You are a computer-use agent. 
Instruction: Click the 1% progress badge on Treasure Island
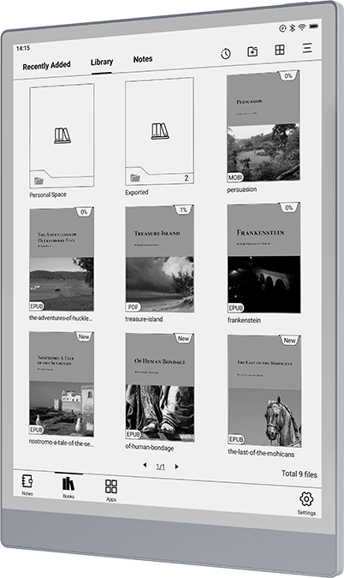(x=184, y=210)
